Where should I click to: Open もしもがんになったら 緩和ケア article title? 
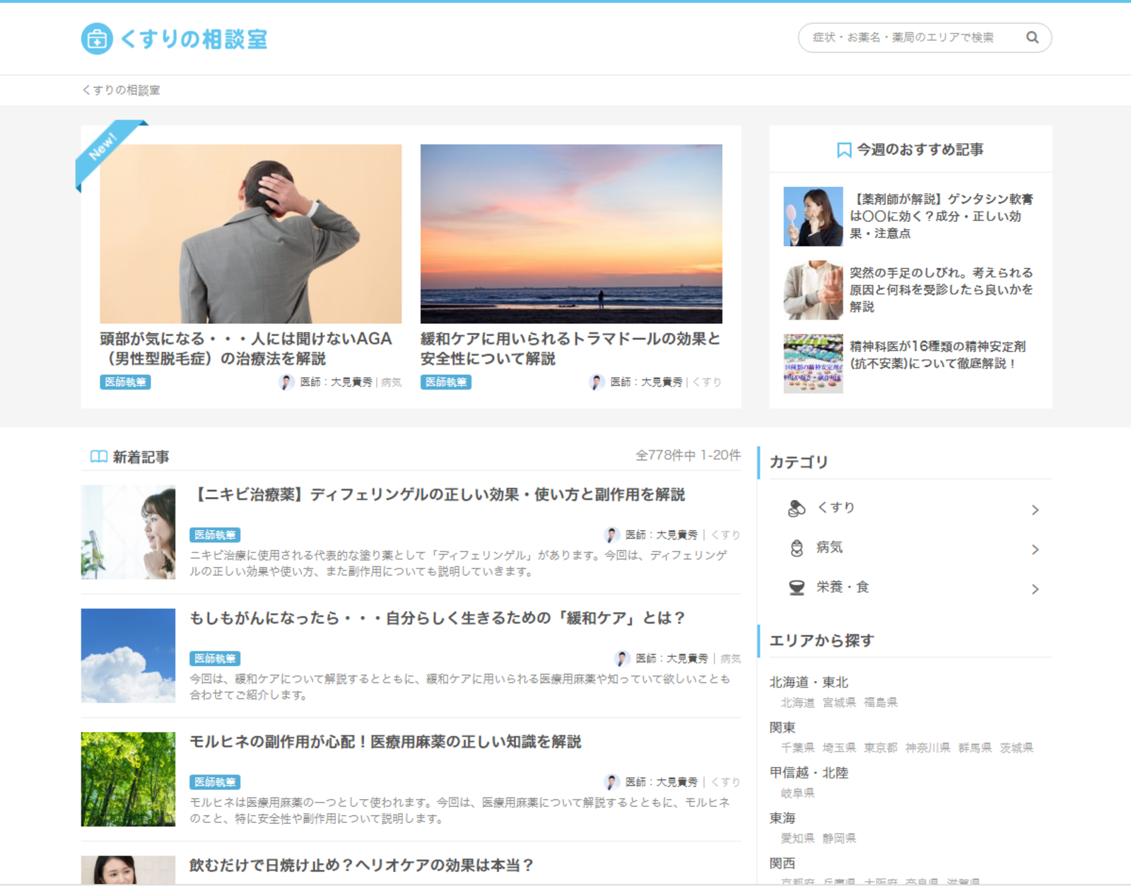pyautogui.click(x=438, y=618)
